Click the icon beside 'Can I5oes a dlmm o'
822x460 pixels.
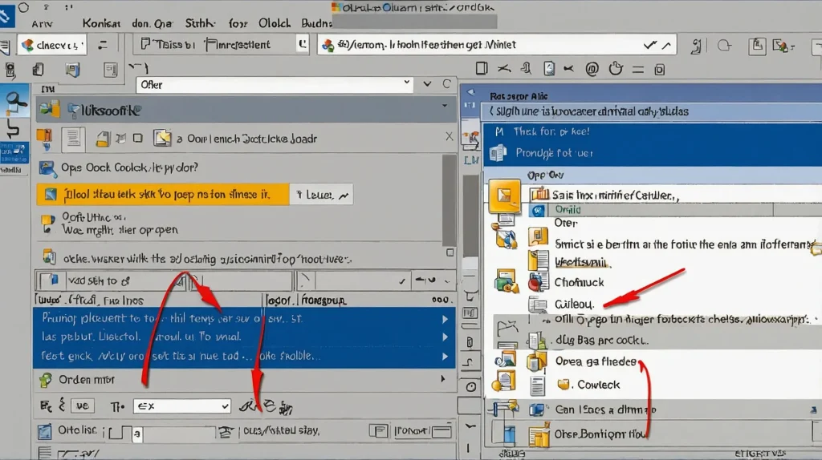tap(537, 410)
